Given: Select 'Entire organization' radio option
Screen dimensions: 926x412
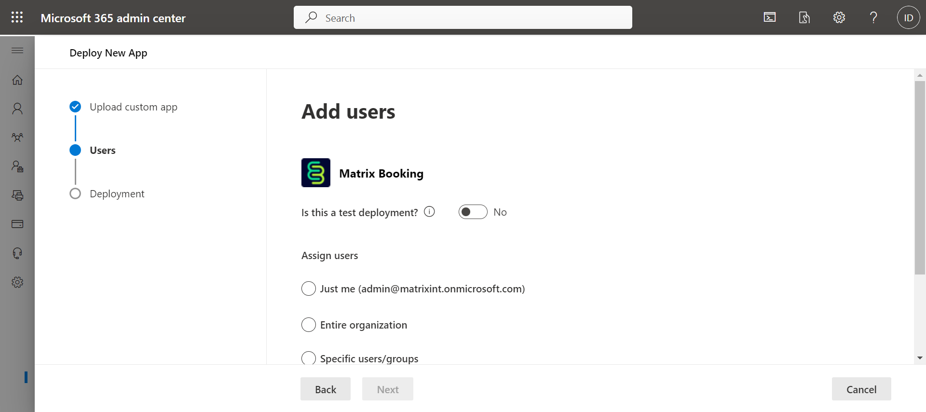Looking at the screenshot, I should click(309, 325).
